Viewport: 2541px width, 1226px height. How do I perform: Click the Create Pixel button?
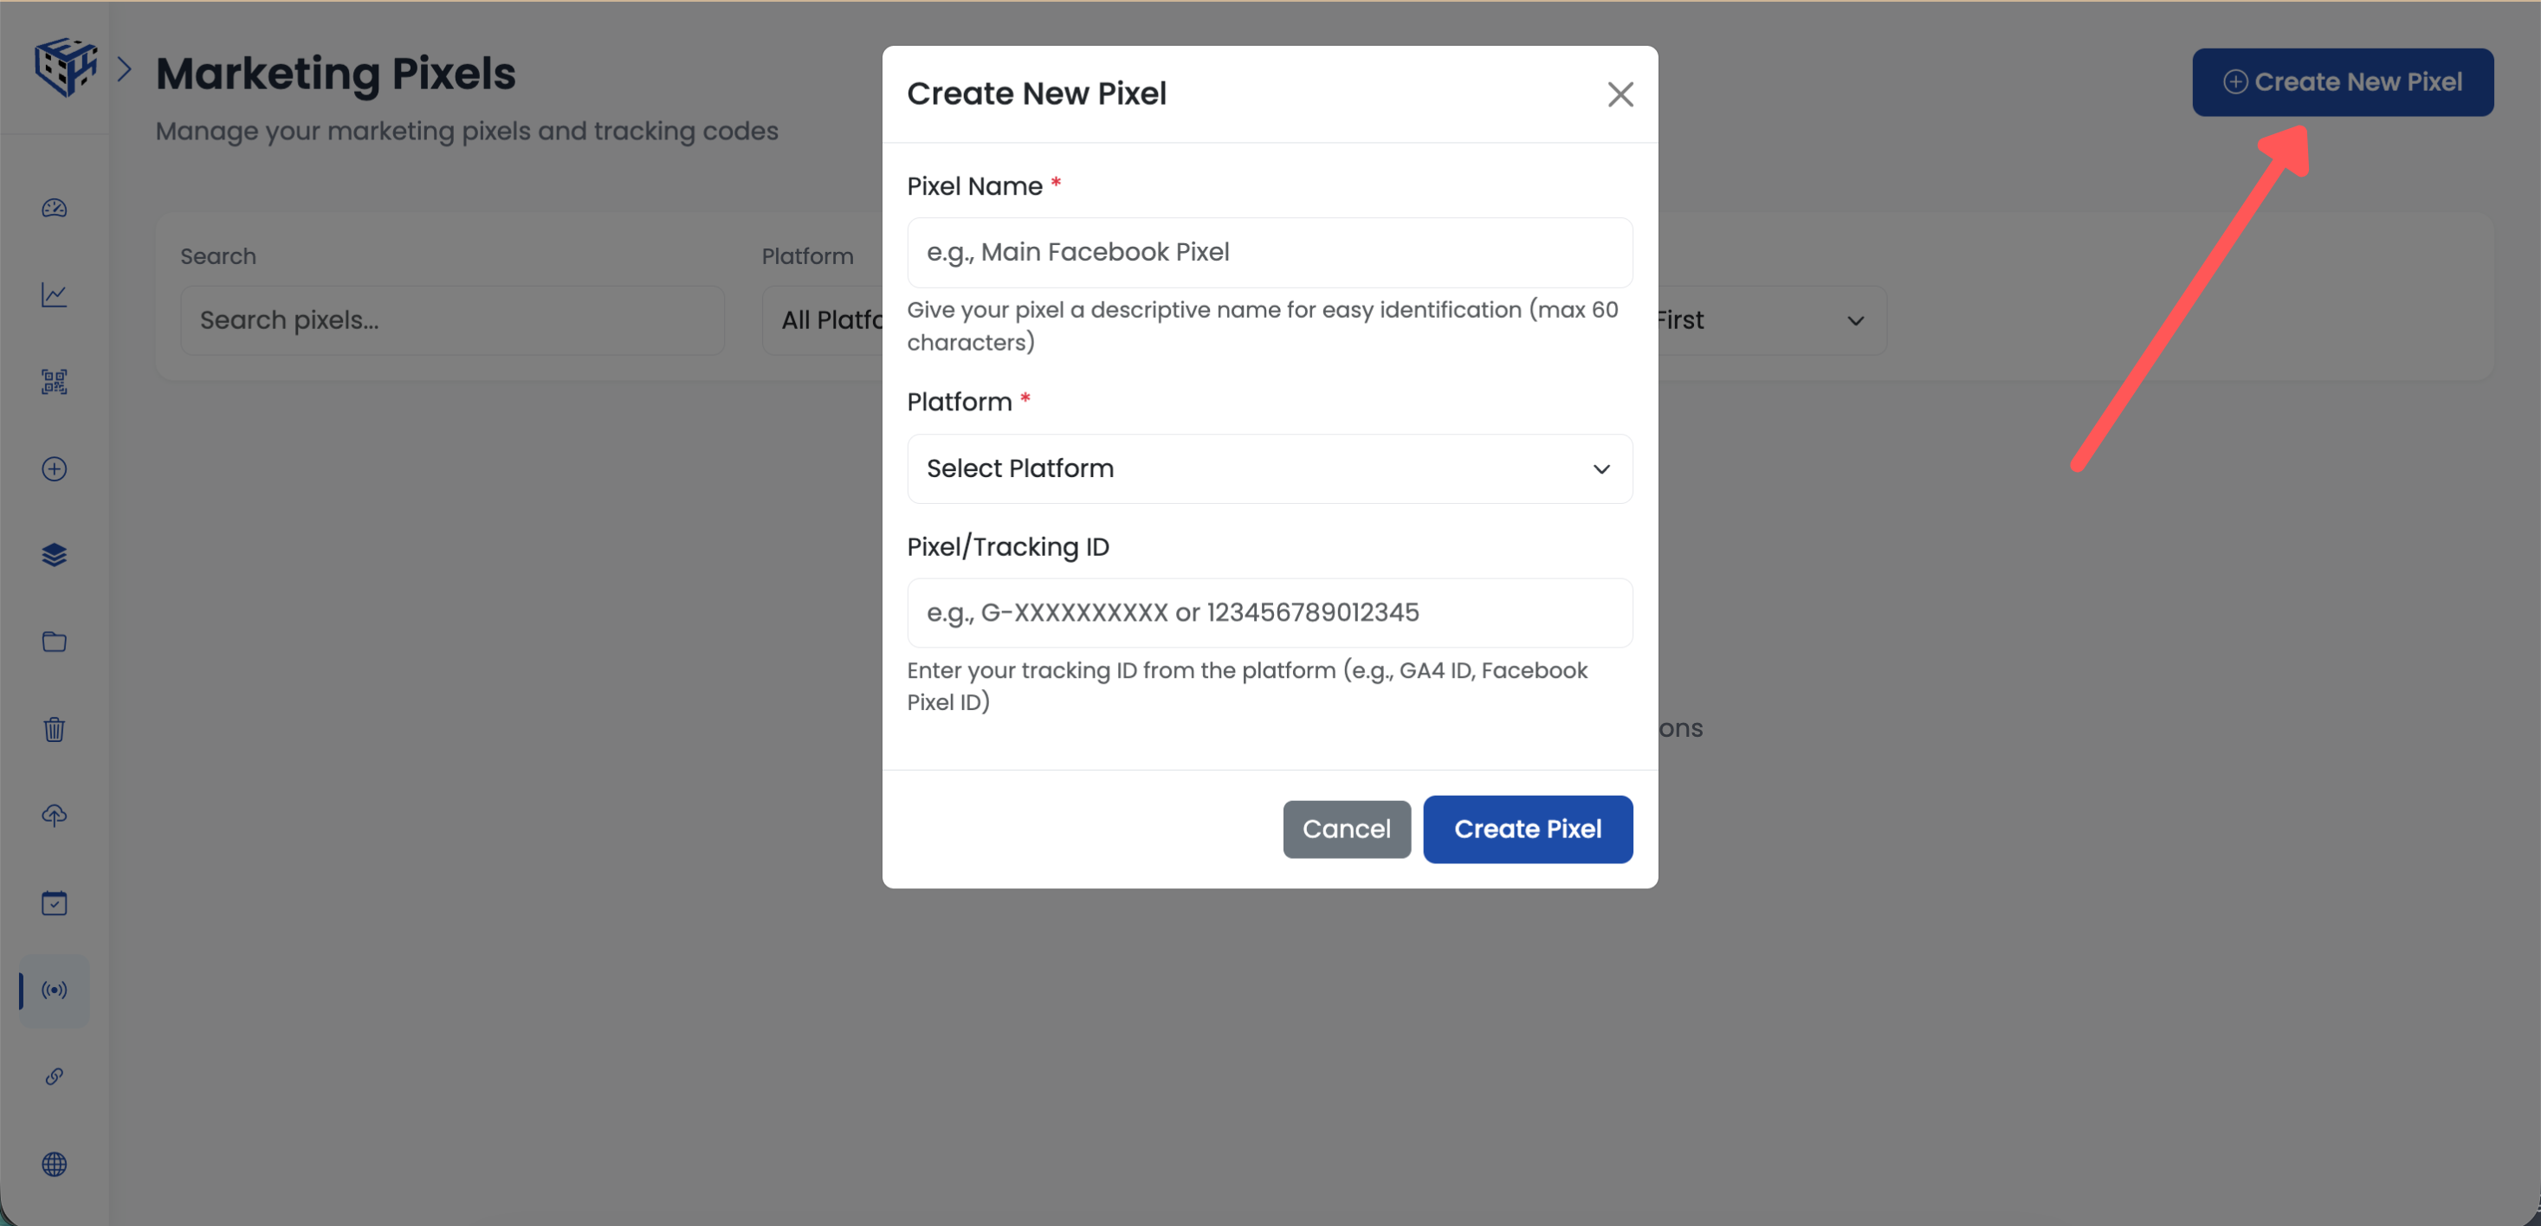(x=1527, y=829)
